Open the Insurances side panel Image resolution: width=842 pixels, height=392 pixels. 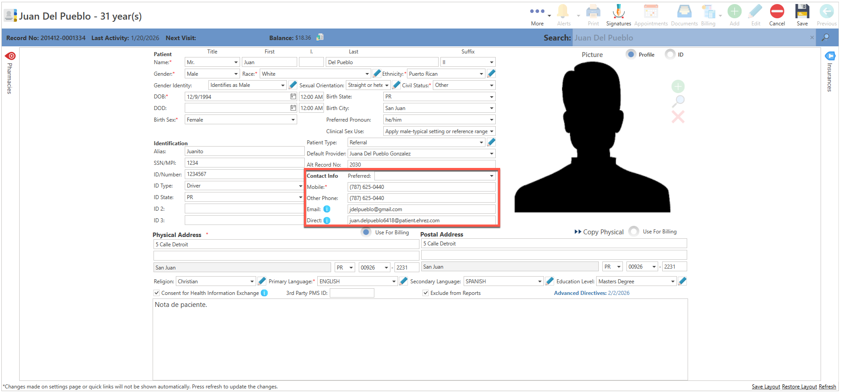[830, 72]
